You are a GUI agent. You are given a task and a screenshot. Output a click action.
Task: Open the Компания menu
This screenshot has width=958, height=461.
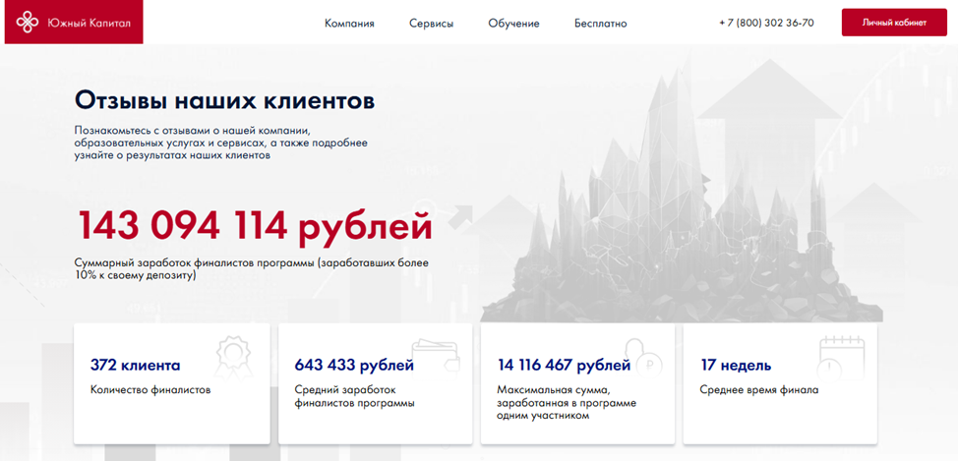[349, 24]
